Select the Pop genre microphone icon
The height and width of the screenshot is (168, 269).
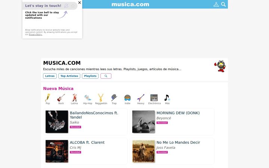[x=48, y=98]
